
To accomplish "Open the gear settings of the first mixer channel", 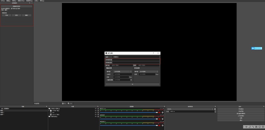I will (x=163, y=113).
